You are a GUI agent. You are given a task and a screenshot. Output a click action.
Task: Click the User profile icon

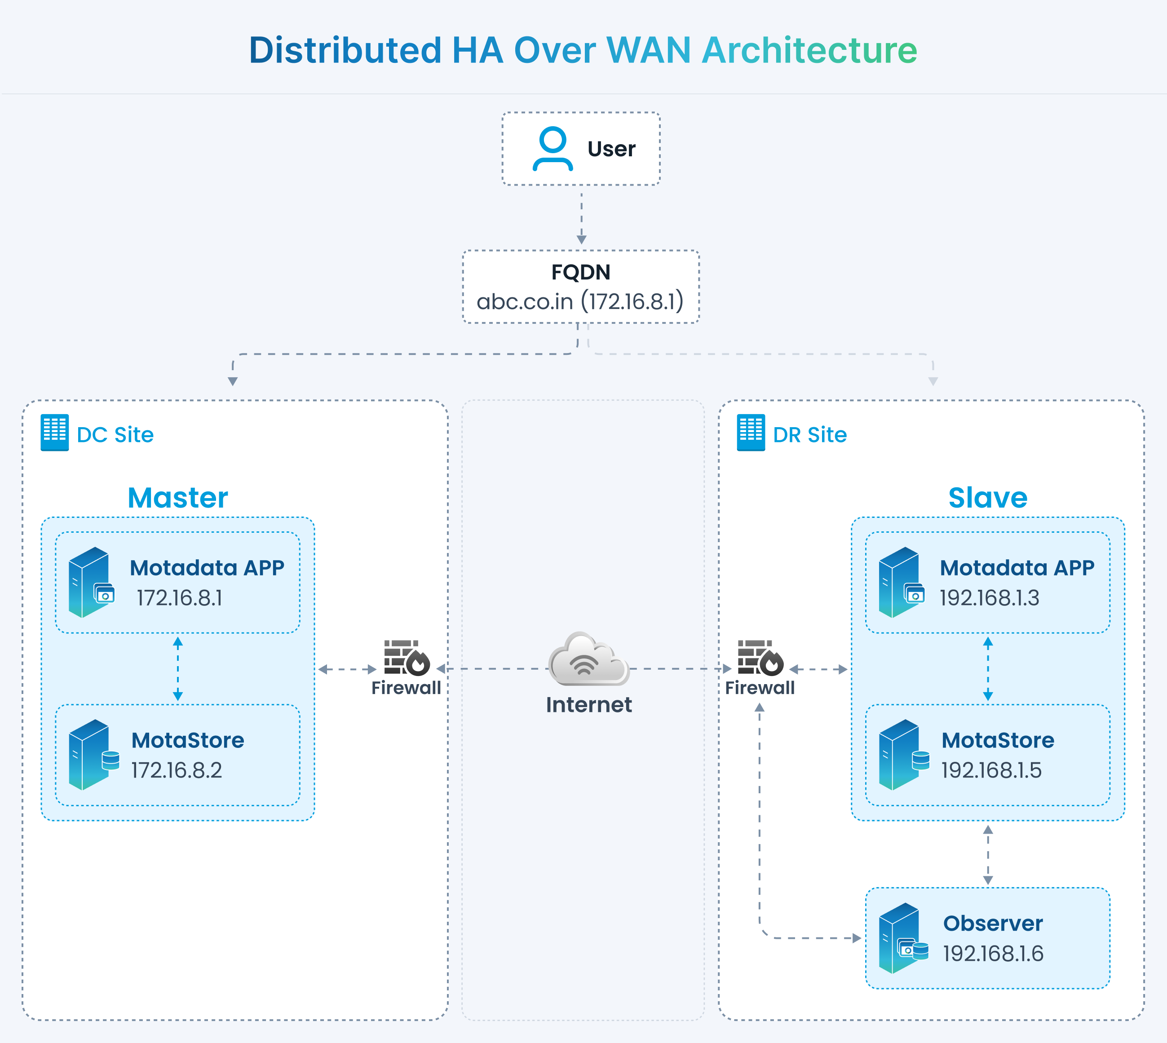553,149
